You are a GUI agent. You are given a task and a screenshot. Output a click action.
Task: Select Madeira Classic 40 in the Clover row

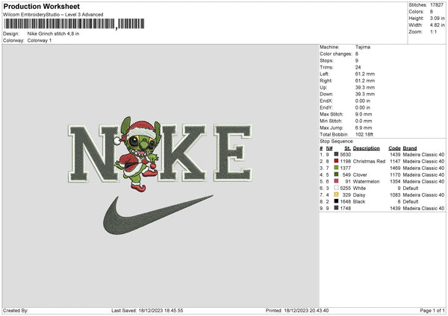(423, 175)
